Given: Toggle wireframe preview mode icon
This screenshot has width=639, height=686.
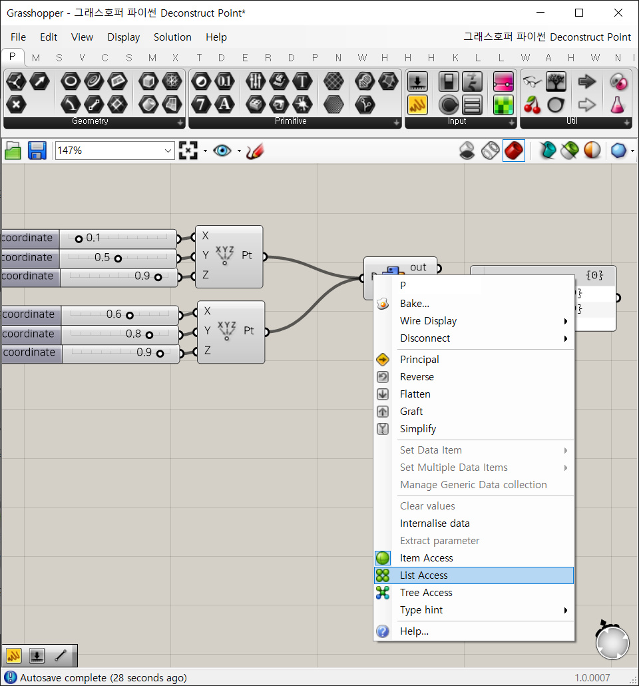Looking at the screenshot, I should (x=491, y=151).
